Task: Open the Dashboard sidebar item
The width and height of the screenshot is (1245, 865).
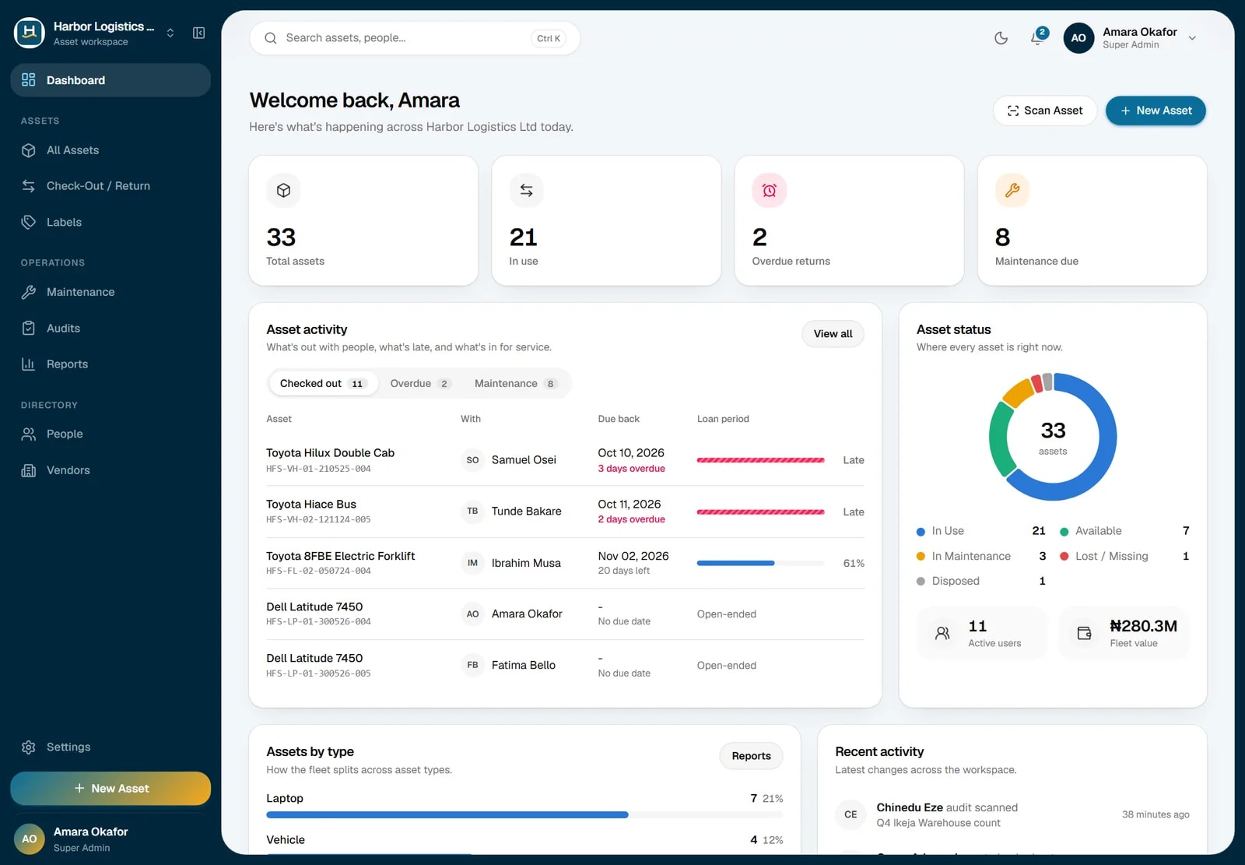Action: point(110,80)
